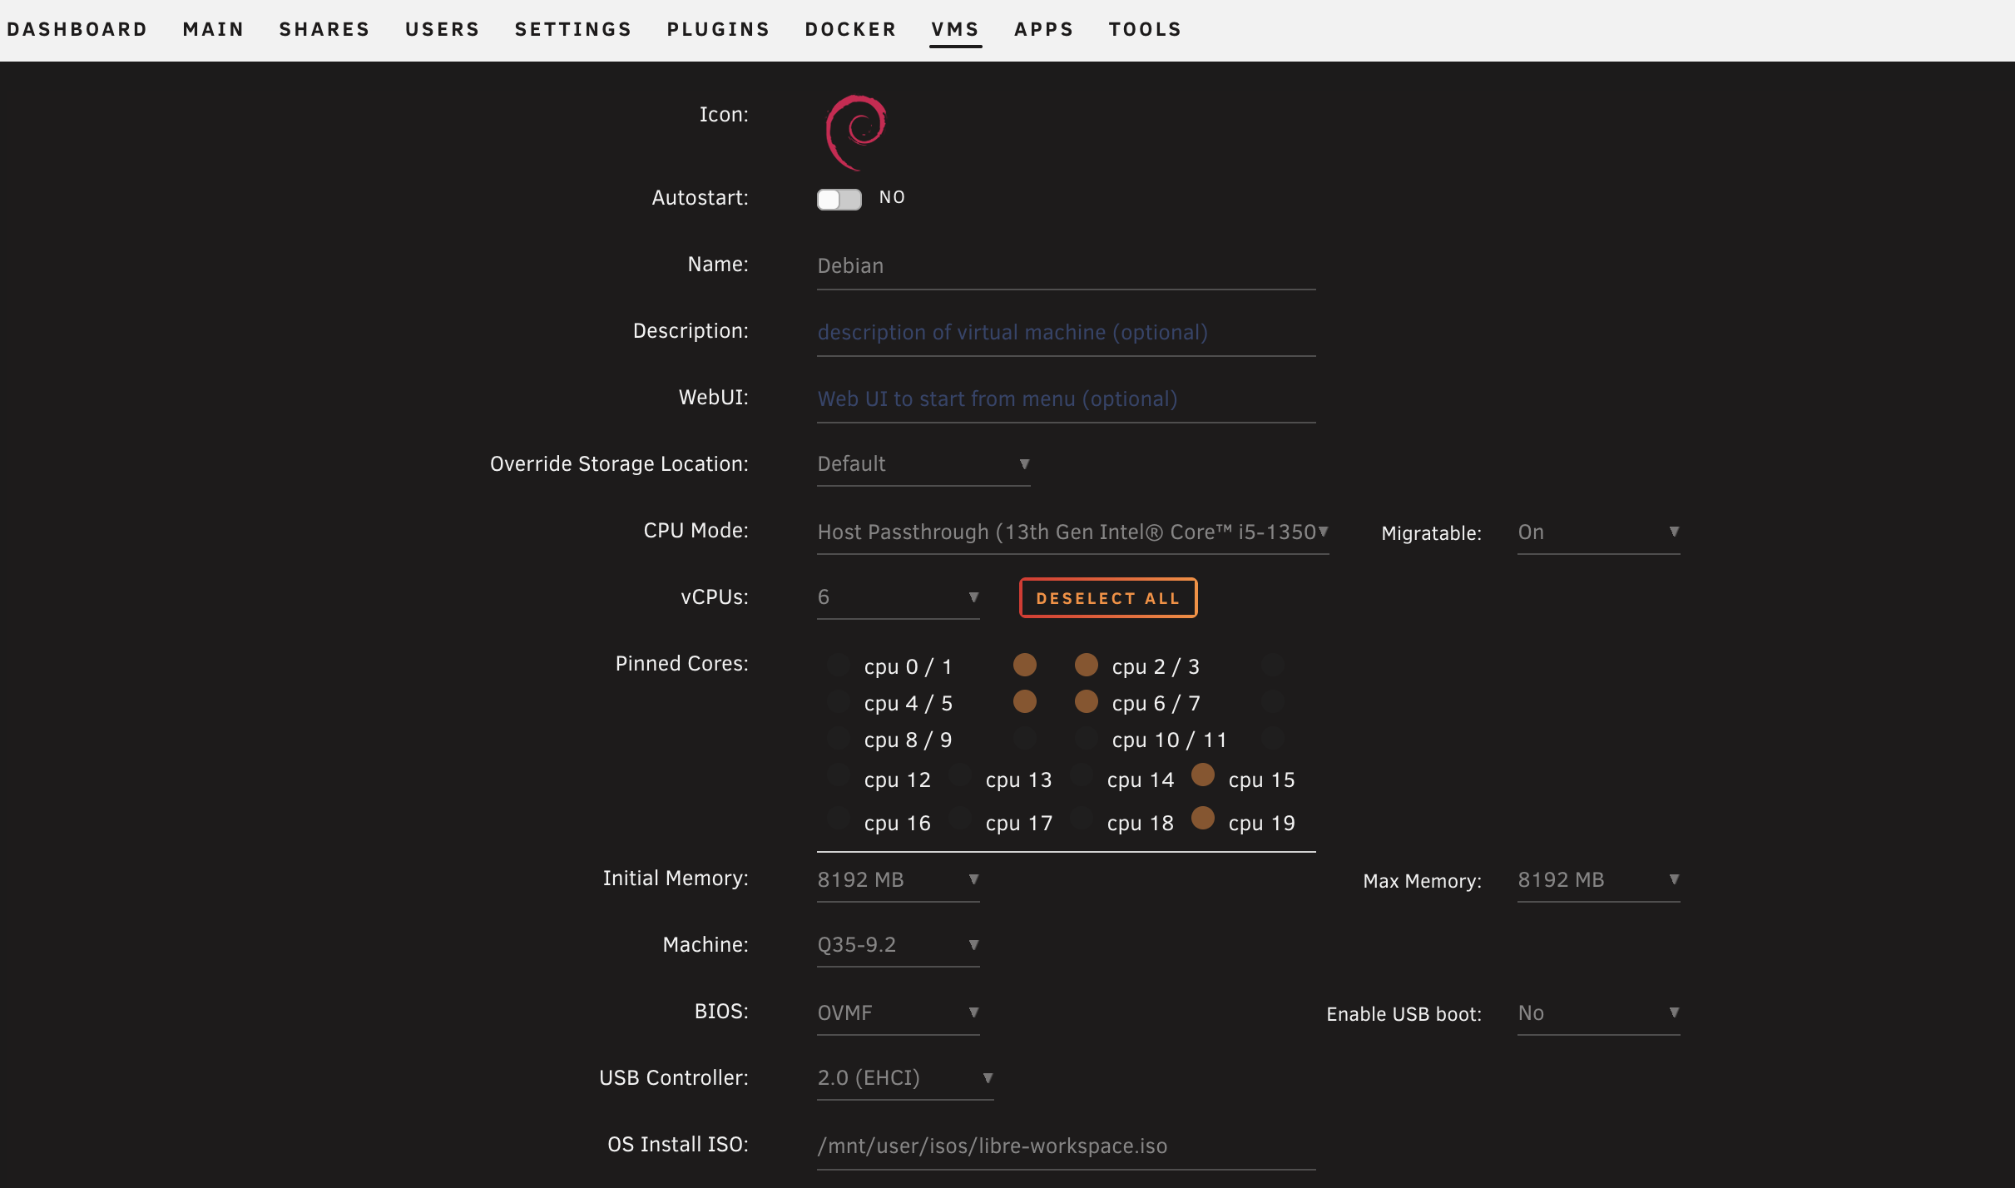Open the Migratable dropdown
This screenshot has width=2015, height=1188.
click(x=1597, y=532)
